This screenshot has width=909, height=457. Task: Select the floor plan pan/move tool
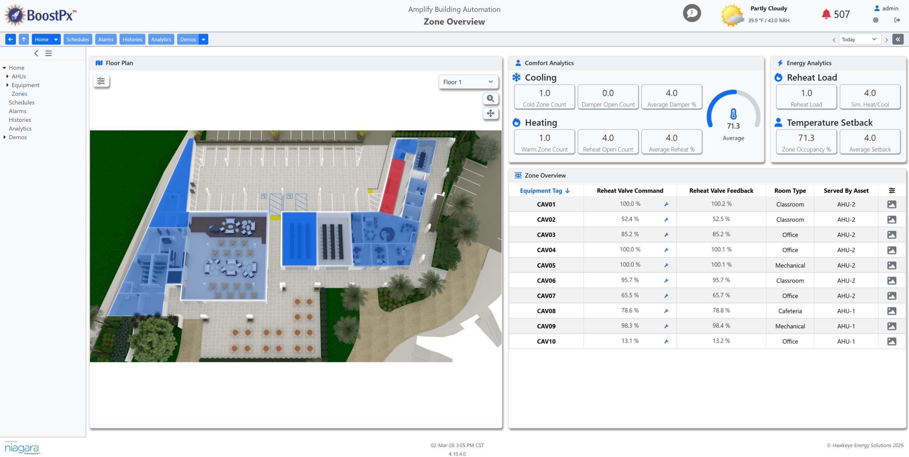point(490,113)
